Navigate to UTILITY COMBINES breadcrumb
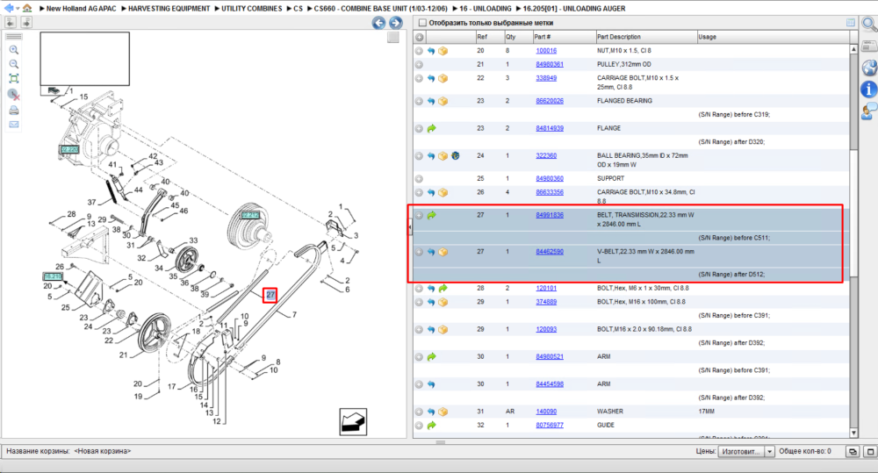 pos(251,9)
